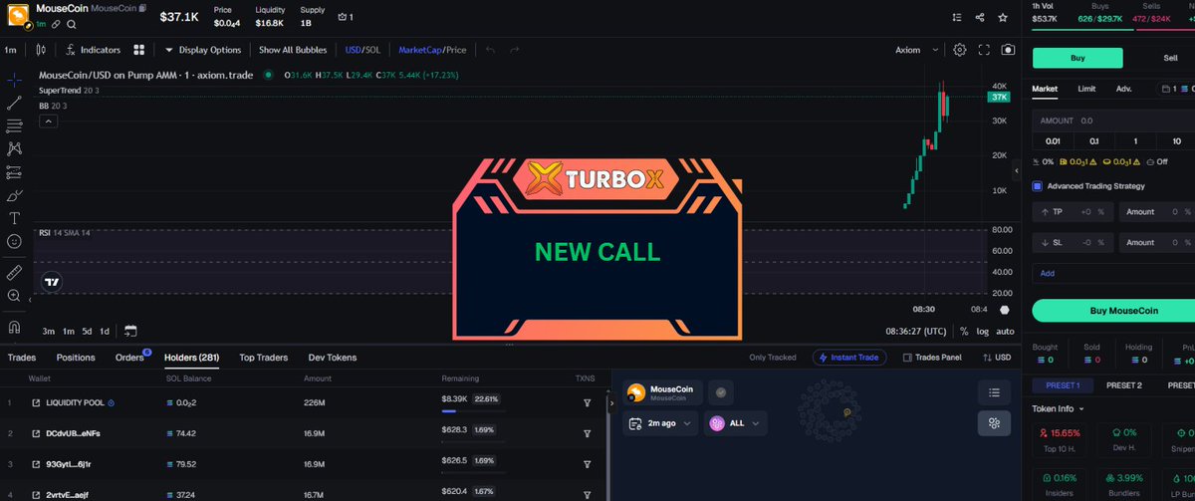The image size is (1195, 501).
Task: Toggle Show All Bubbles
Action: pos(295,50)
